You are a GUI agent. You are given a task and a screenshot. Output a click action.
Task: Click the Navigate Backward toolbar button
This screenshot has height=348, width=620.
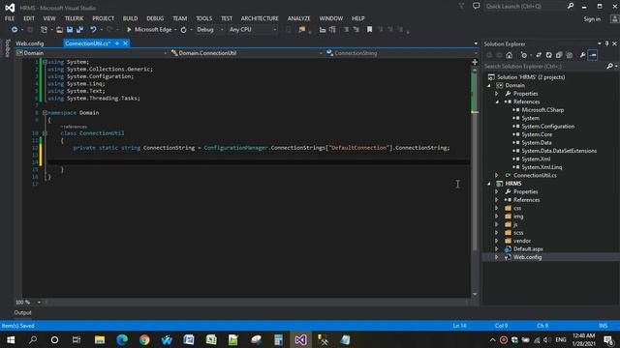point(15,30)
